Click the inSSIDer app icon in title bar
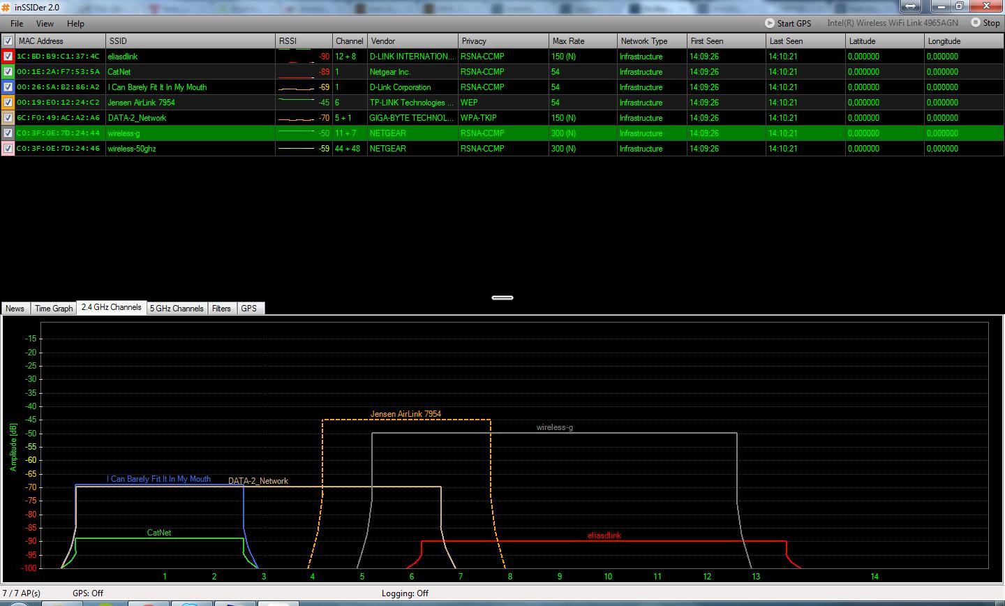 click(x=6, y=6)
